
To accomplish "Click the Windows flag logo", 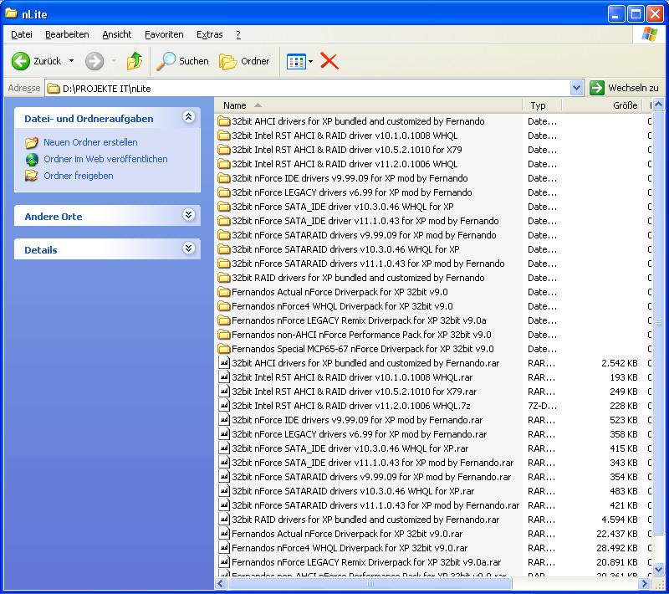I will coord(650,34).
